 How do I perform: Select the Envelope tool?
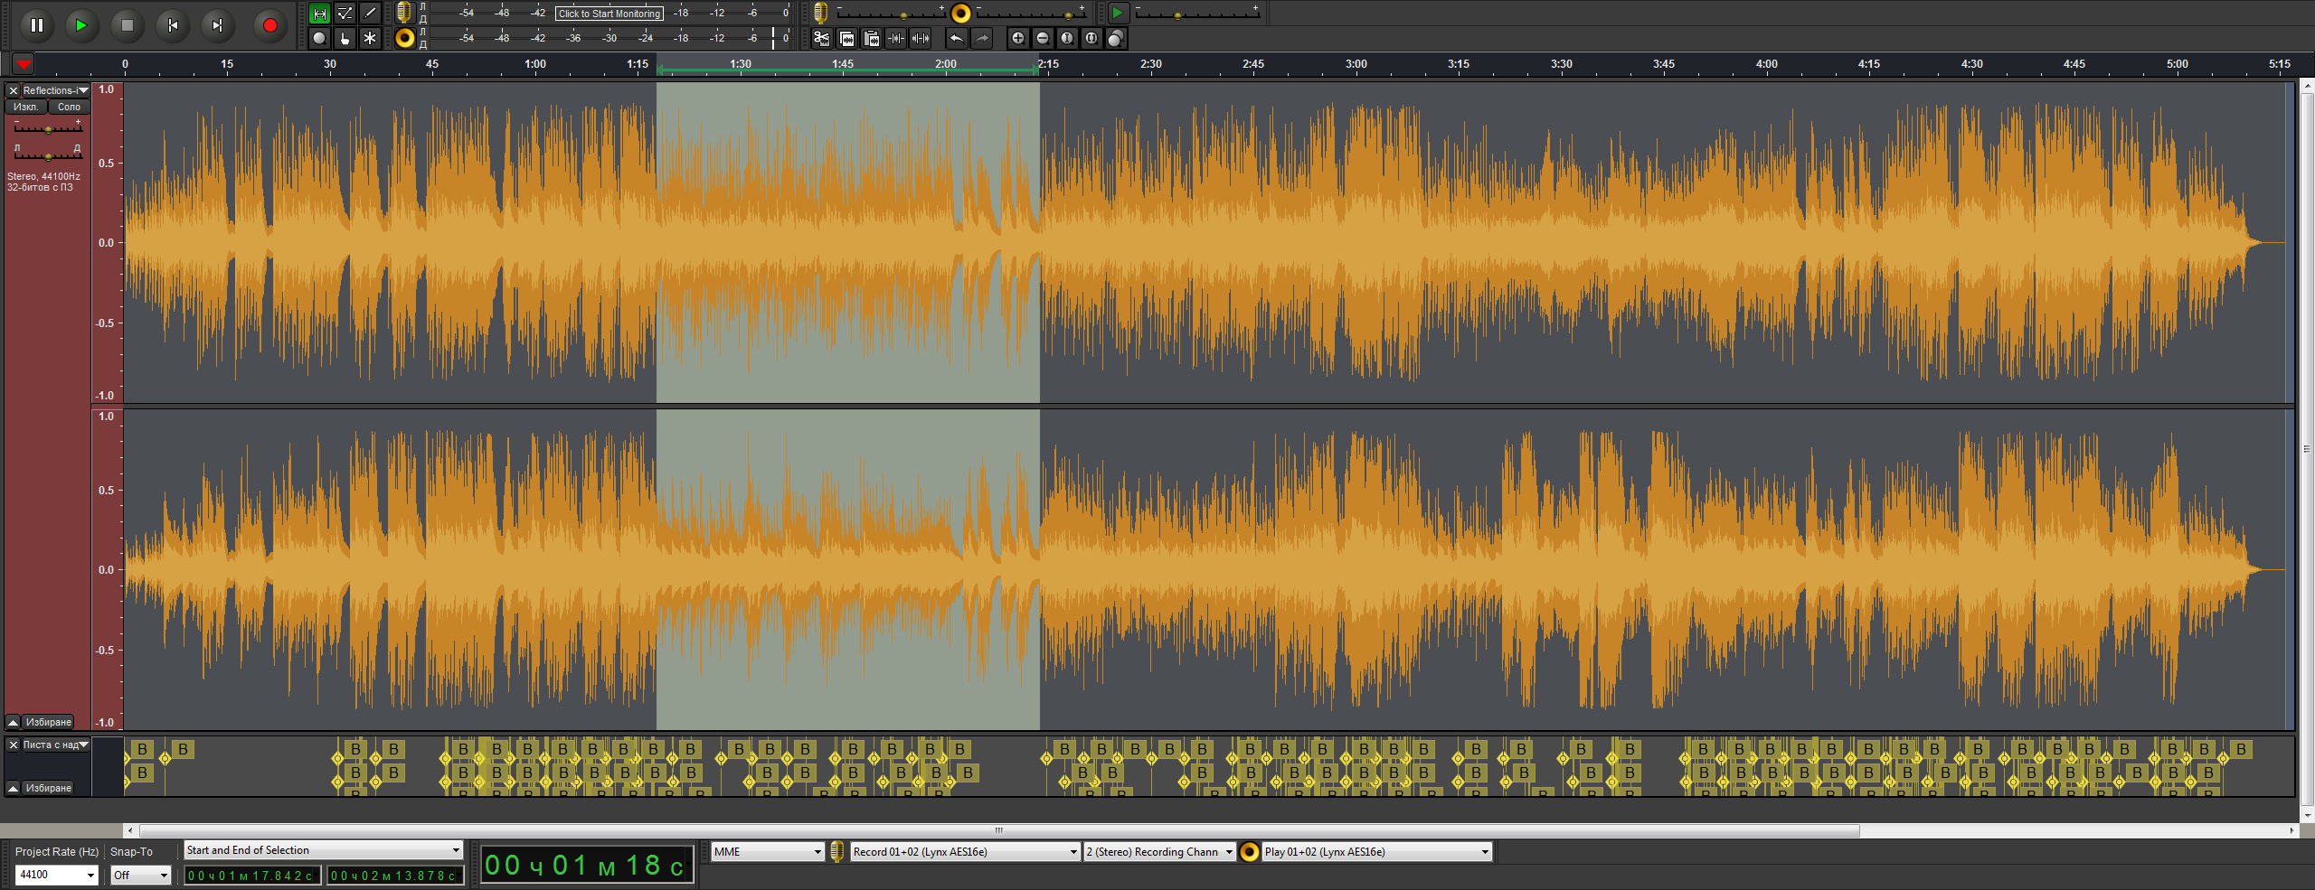[x=345, y=12]
